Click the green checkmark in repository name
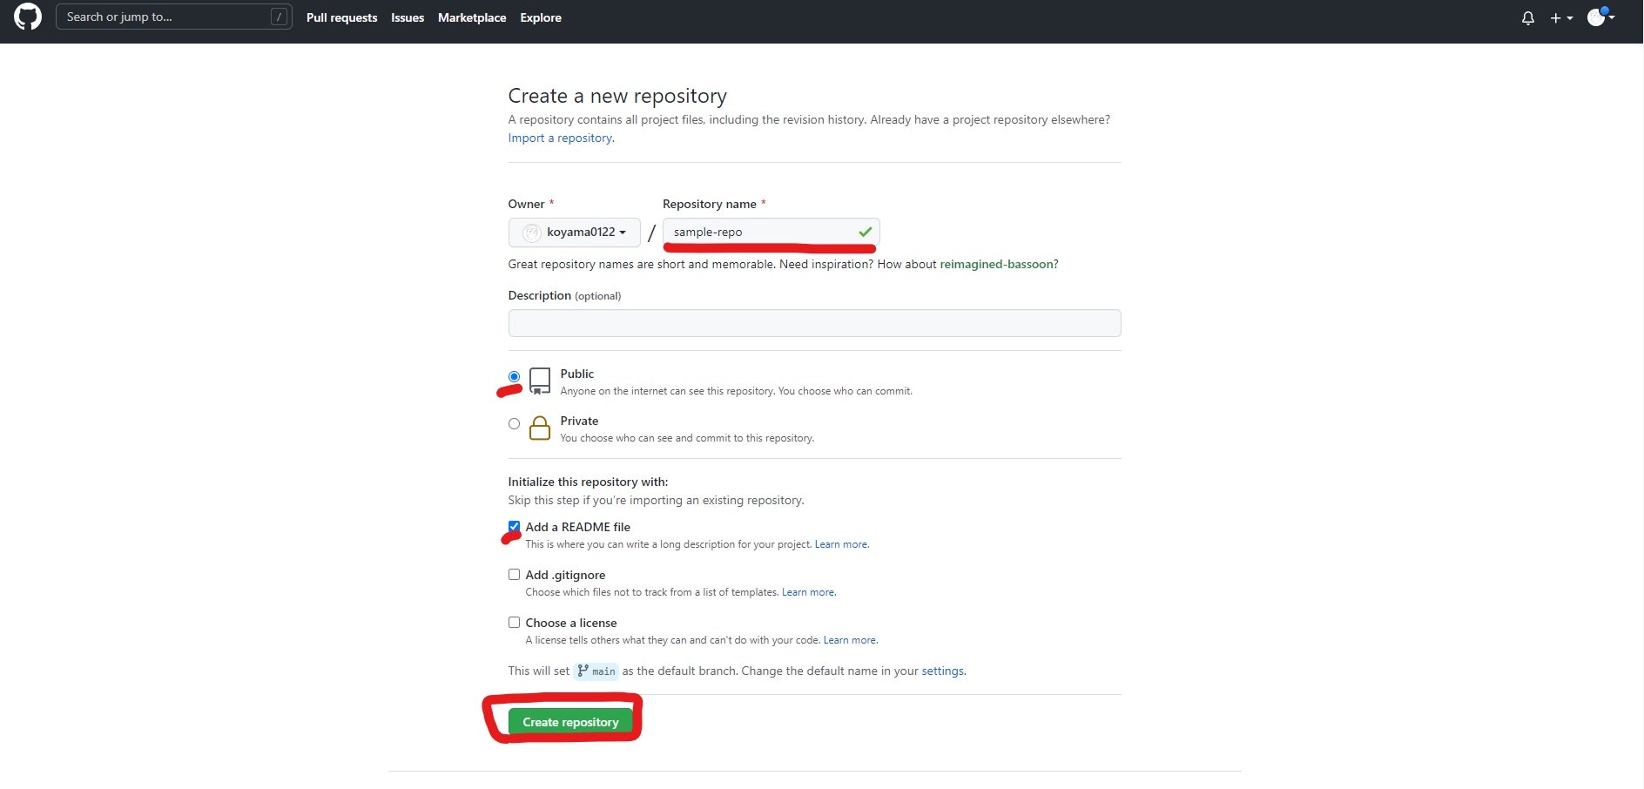The image size is (1644, 789). pyautogui.click(x=865, y=232)
